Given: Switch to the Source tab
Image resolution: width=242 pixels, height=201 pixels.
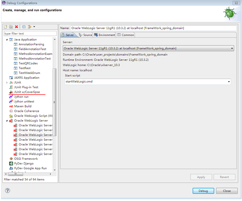Looking at the screenshot, I should 85,35.
